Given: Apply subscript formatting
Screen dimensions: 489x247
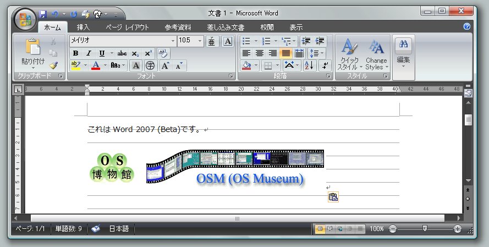Looking at the screenshot, I should (135, 54).
